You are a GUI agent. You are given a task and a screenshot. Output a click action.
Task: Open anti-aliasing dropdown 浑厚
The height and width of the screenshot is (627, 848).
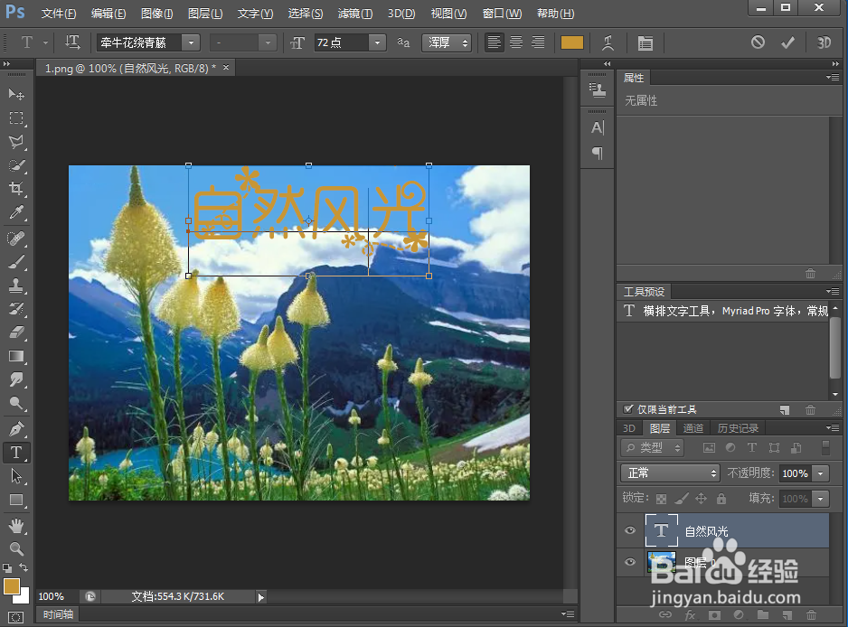(x=447, y=42)
